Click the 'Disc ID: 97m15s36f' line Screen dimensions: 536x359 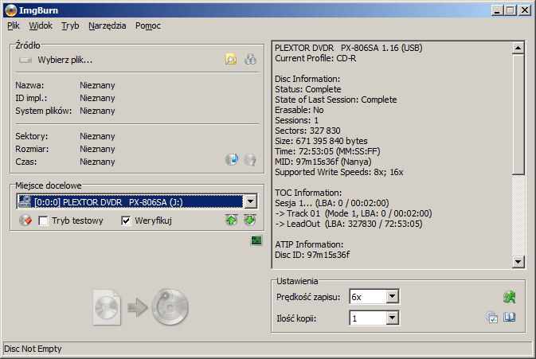[312, 255]
